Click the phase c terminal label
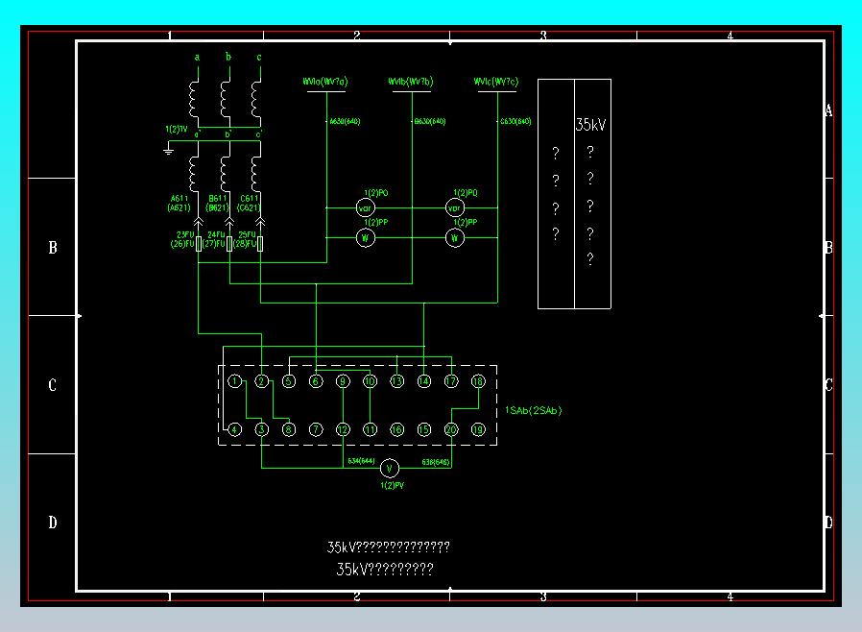This screenshot has height=632, width=862. tap(259, 57)
